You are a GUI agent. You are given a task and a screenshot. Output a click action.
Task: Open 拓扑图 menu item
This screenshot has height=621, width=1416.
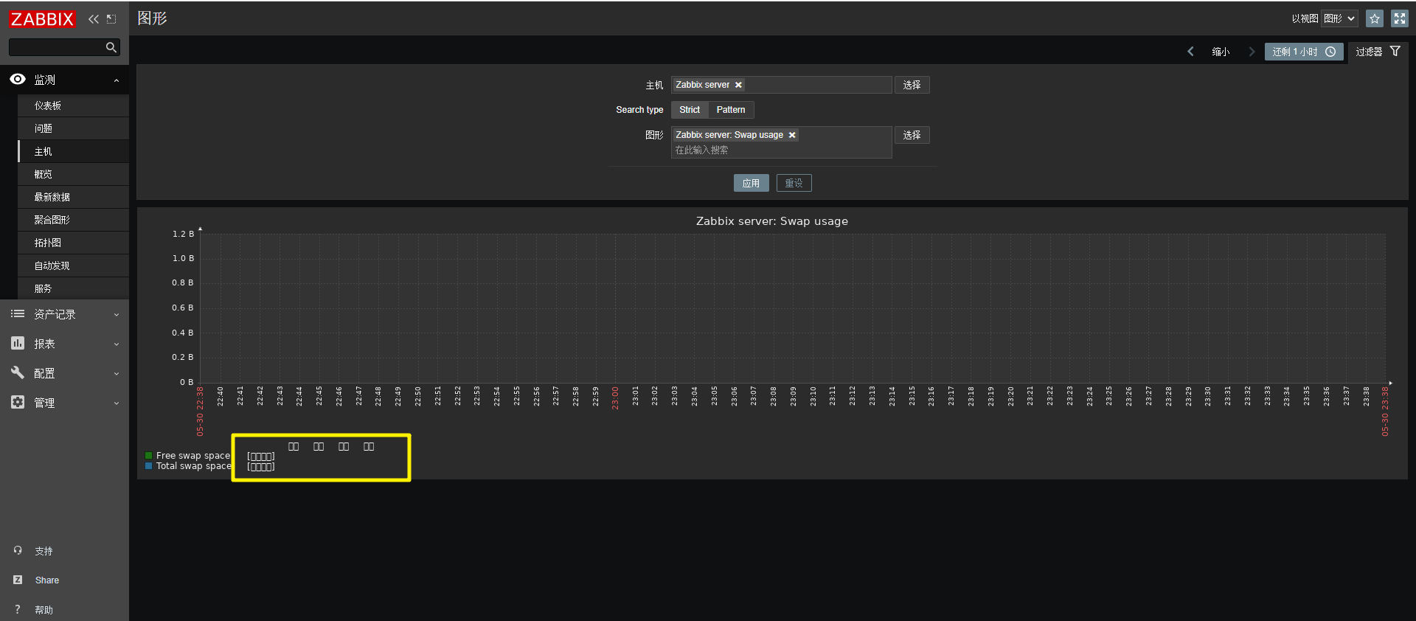click(73, 243)
